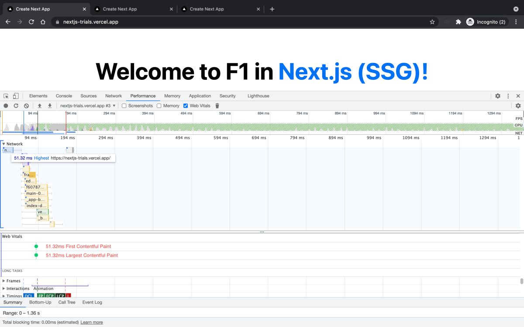The image size is (524, 327).
Task: Click the LCP timing marker
Action: (x=60, y=296)
